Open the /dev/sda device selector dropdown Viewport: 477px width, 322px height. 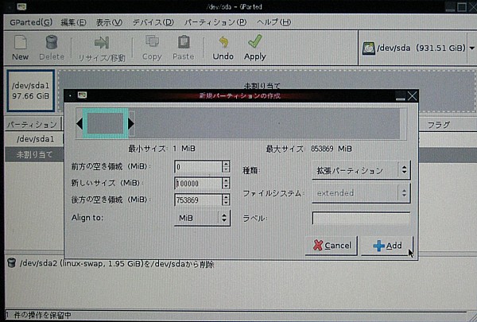tap(471, 48)
